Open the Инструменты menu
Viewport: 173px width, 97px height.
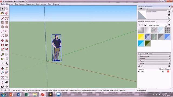[x=41, y=4]
